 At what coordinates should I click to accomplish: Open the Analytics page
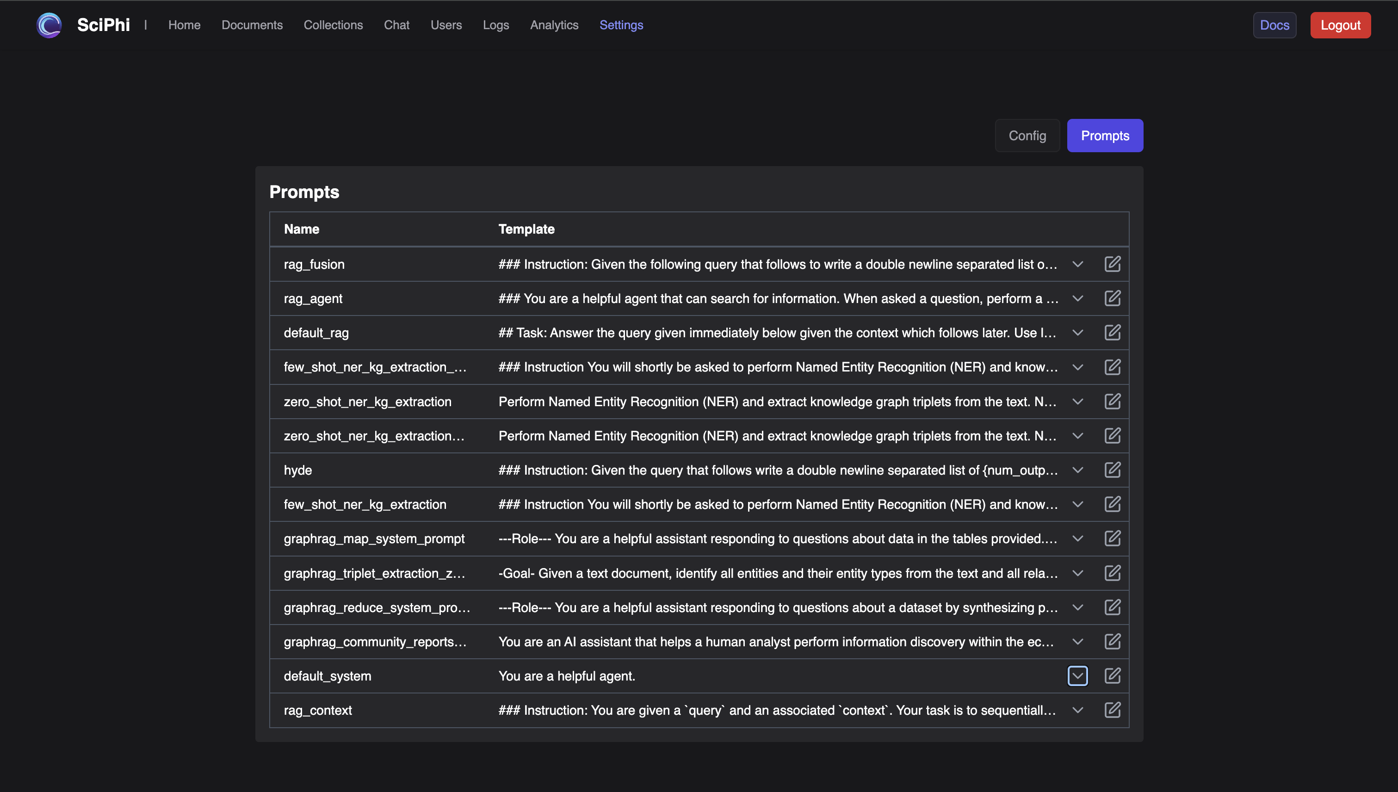pos(554,25)
